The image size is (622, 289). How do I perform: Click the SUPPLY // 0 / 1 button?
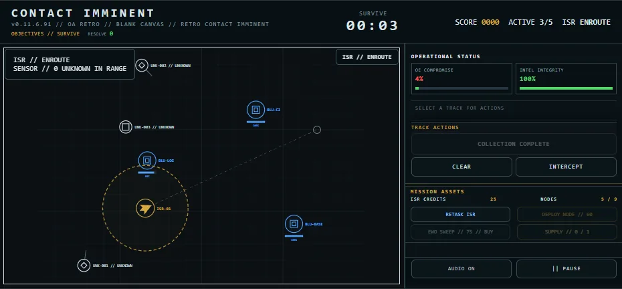point(567,232)
